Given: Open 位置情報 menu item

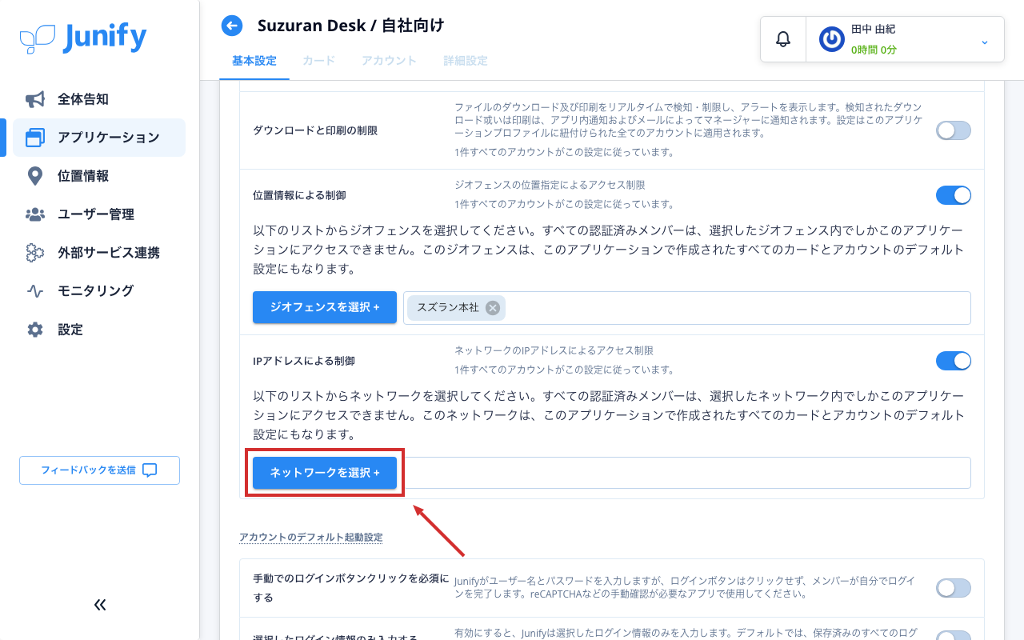Looking at the screenshot, I should click(99, 176).
